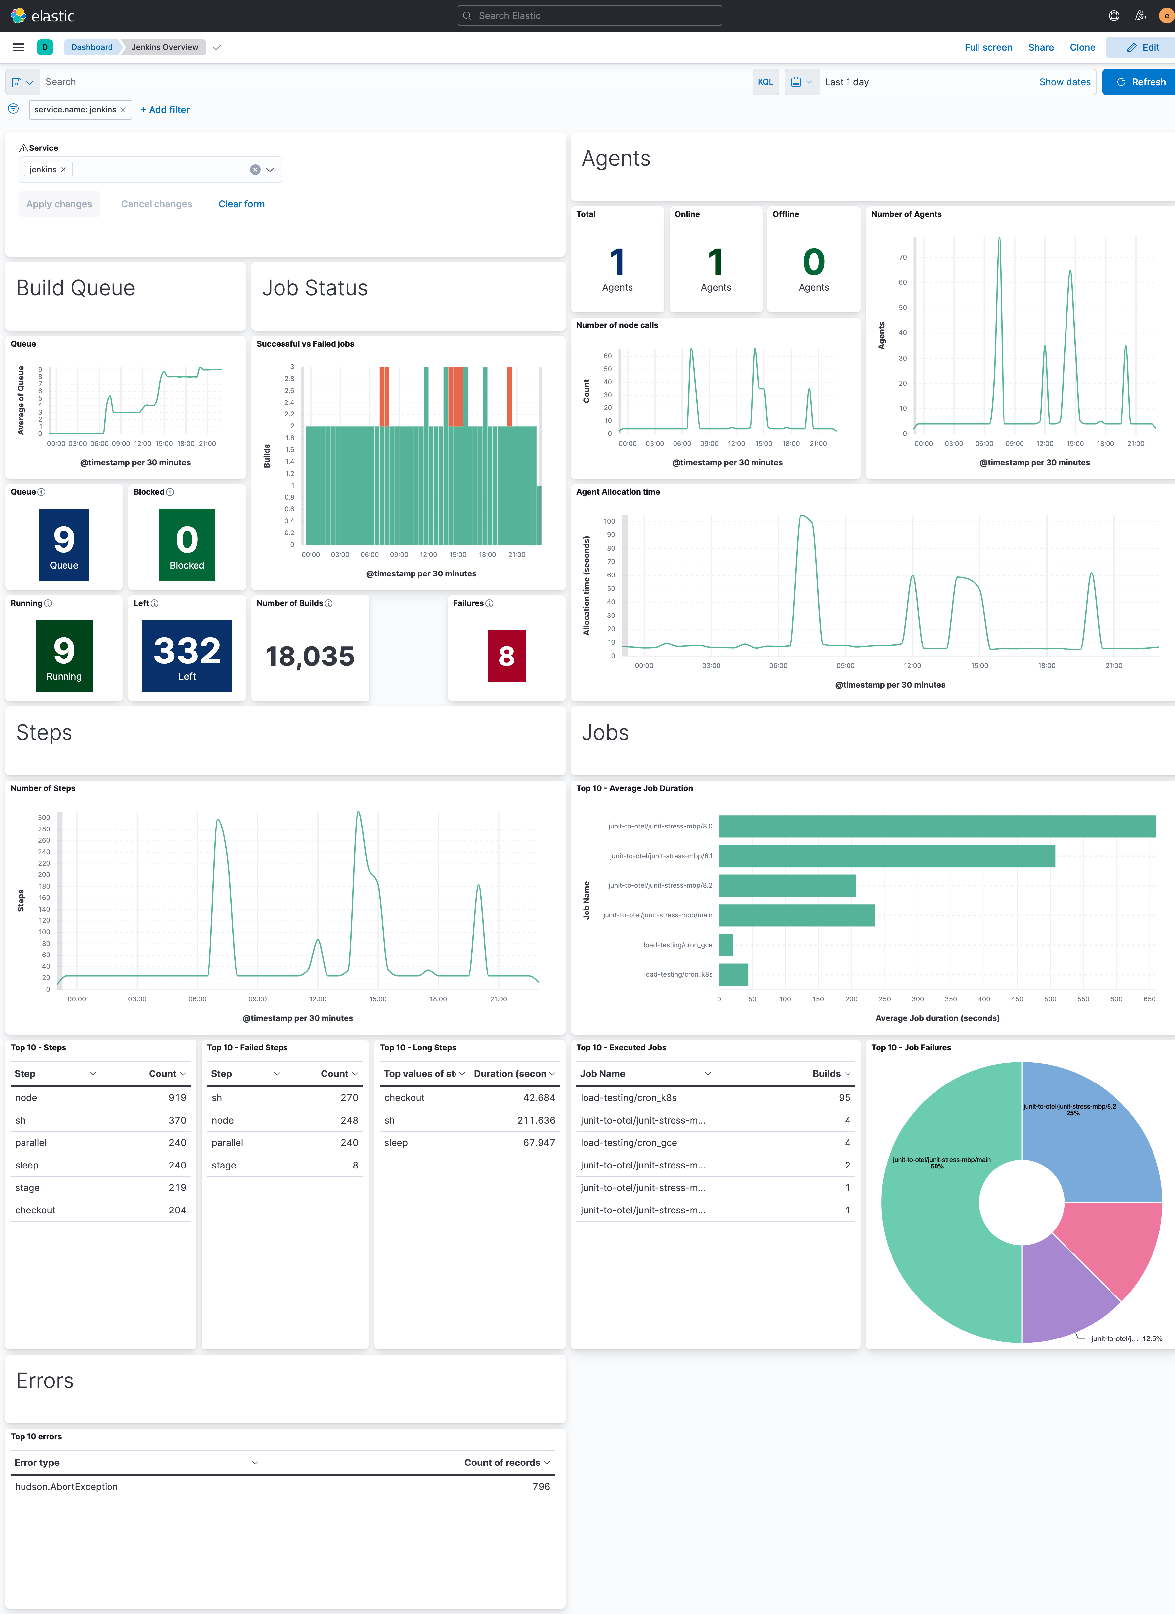
Task: Expand Error type column options
Action: click(x=255, y=1463)
